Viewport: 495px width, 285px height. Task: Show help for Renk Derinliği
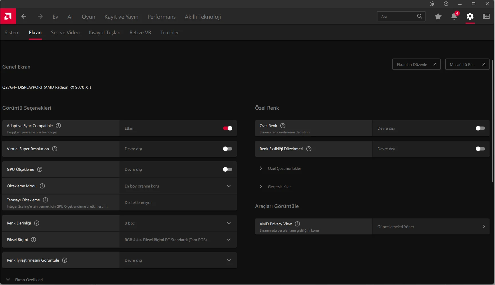37,223
